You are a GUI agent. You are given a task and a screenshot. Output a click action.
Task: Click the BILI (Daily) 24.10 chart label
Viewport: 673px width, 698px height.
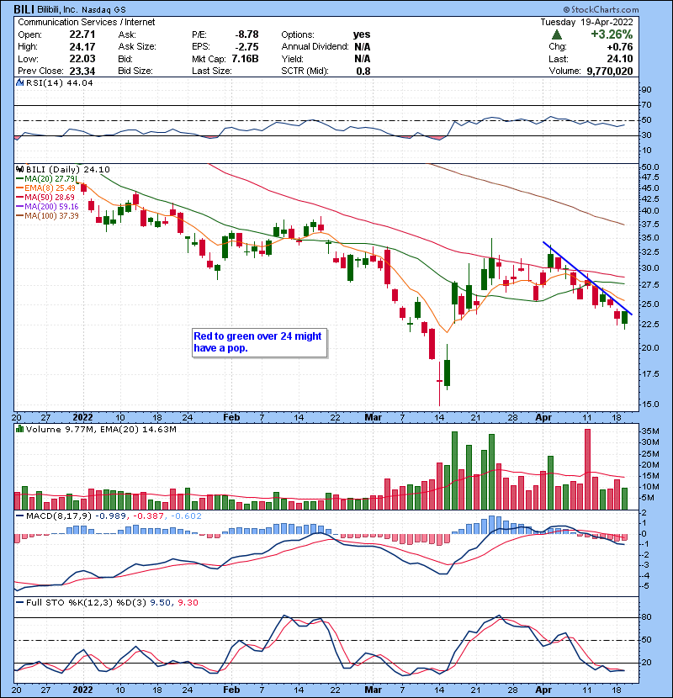(67, 170)
